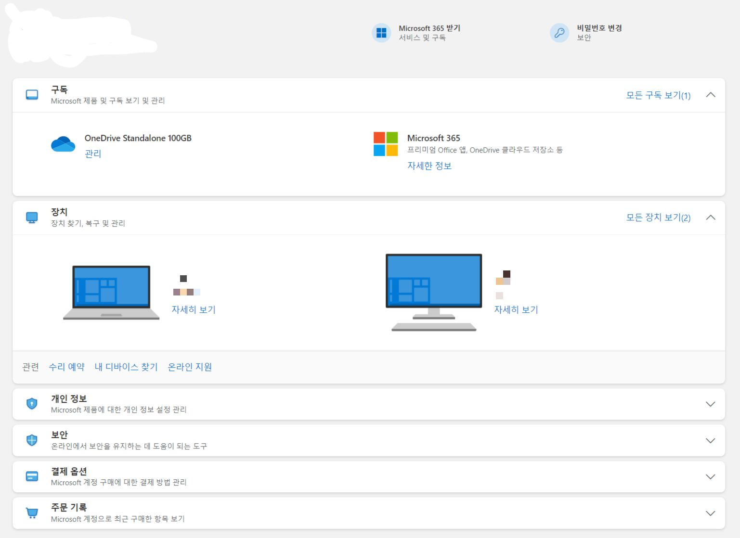Click the 비밀번호 변경 title text

pyautogui.click(x=599, y=28)
